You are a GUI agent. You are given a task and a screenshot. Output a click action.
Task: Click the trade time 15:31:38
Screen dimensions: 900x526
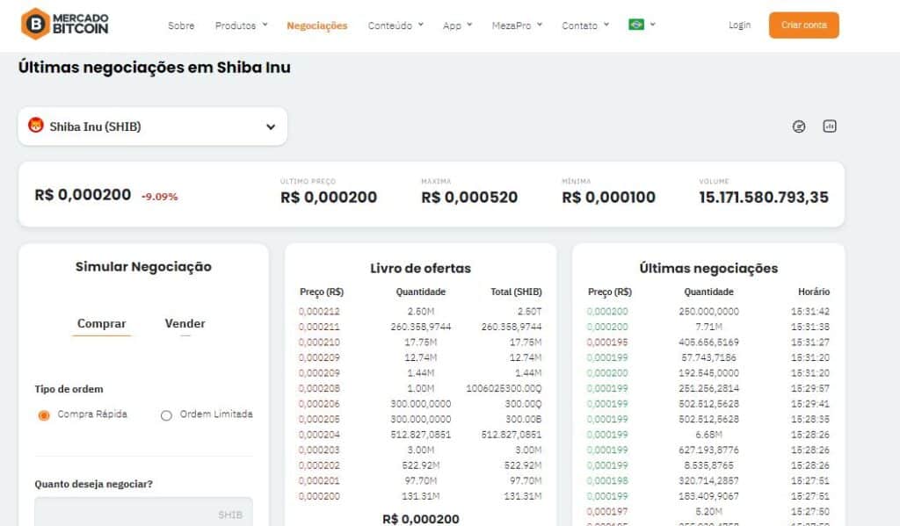click(x=809, y=327)
